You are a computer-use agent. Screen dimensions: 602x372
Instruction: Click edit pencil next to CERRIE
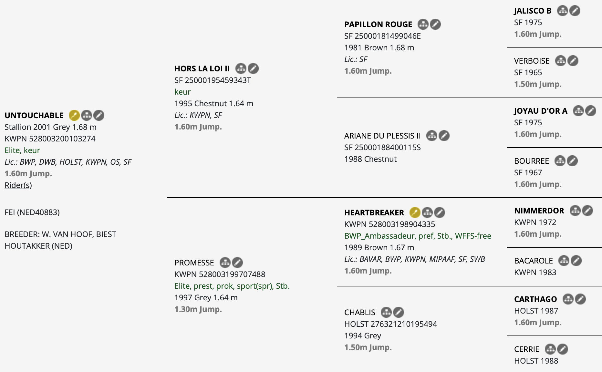pos(563,349)
